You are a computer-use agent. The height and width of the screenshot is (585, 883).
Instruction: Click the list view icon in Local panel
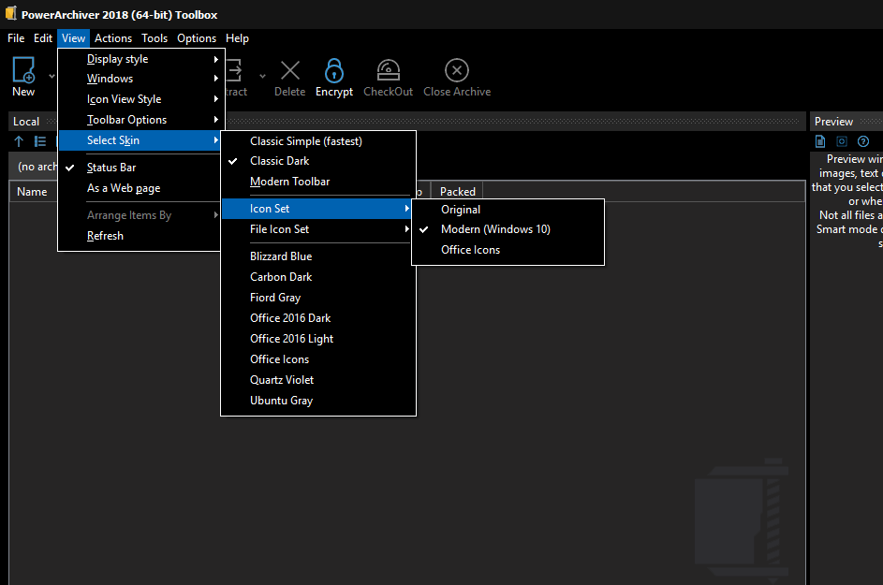40,141
